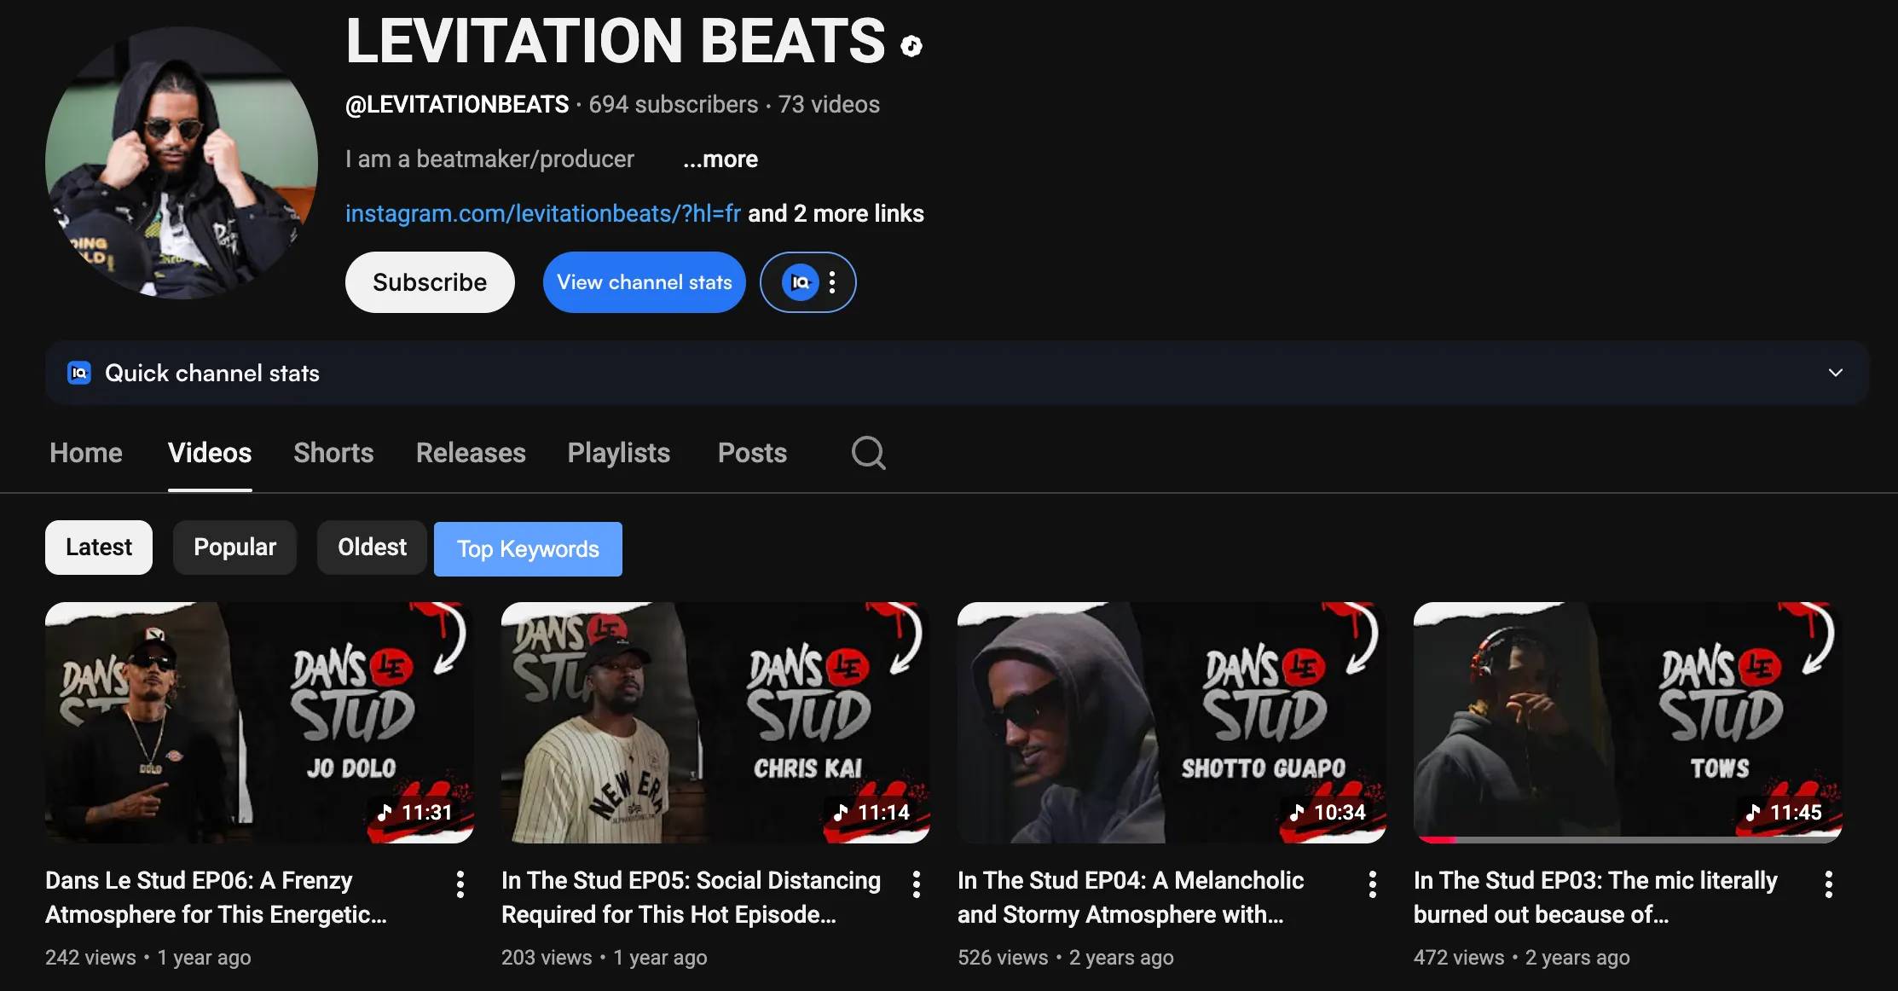Viewport: 1898px width, 991px height.
Task: Click the vidIQ logo in Quick channel stats
Action: [x=79, y=373]
